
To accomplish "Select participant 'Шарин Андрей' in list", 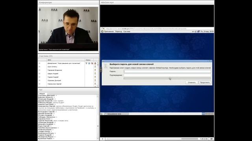I will click(53, 74).
